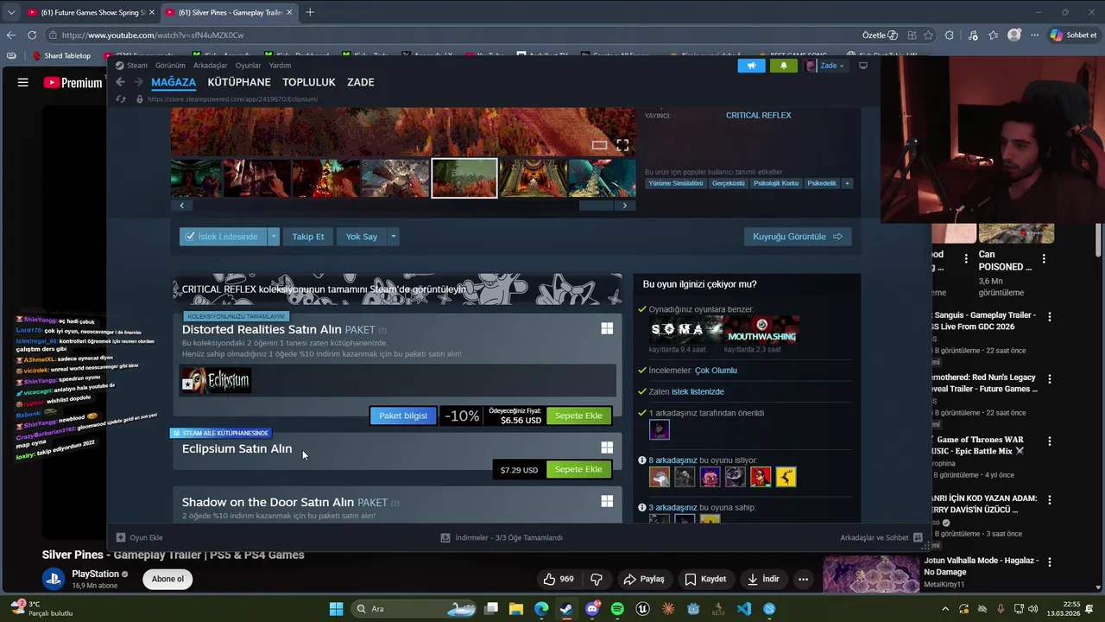
Task: Open Visual Studio Code from taskbar
Action: click(x=744, y=609)
